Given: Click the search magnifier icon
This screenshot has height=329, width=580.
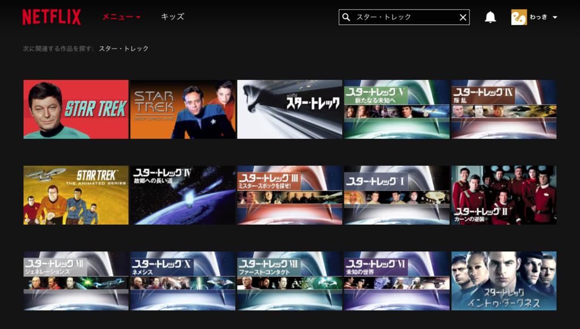Looking at the screenshot, I should tap(346, 17).
